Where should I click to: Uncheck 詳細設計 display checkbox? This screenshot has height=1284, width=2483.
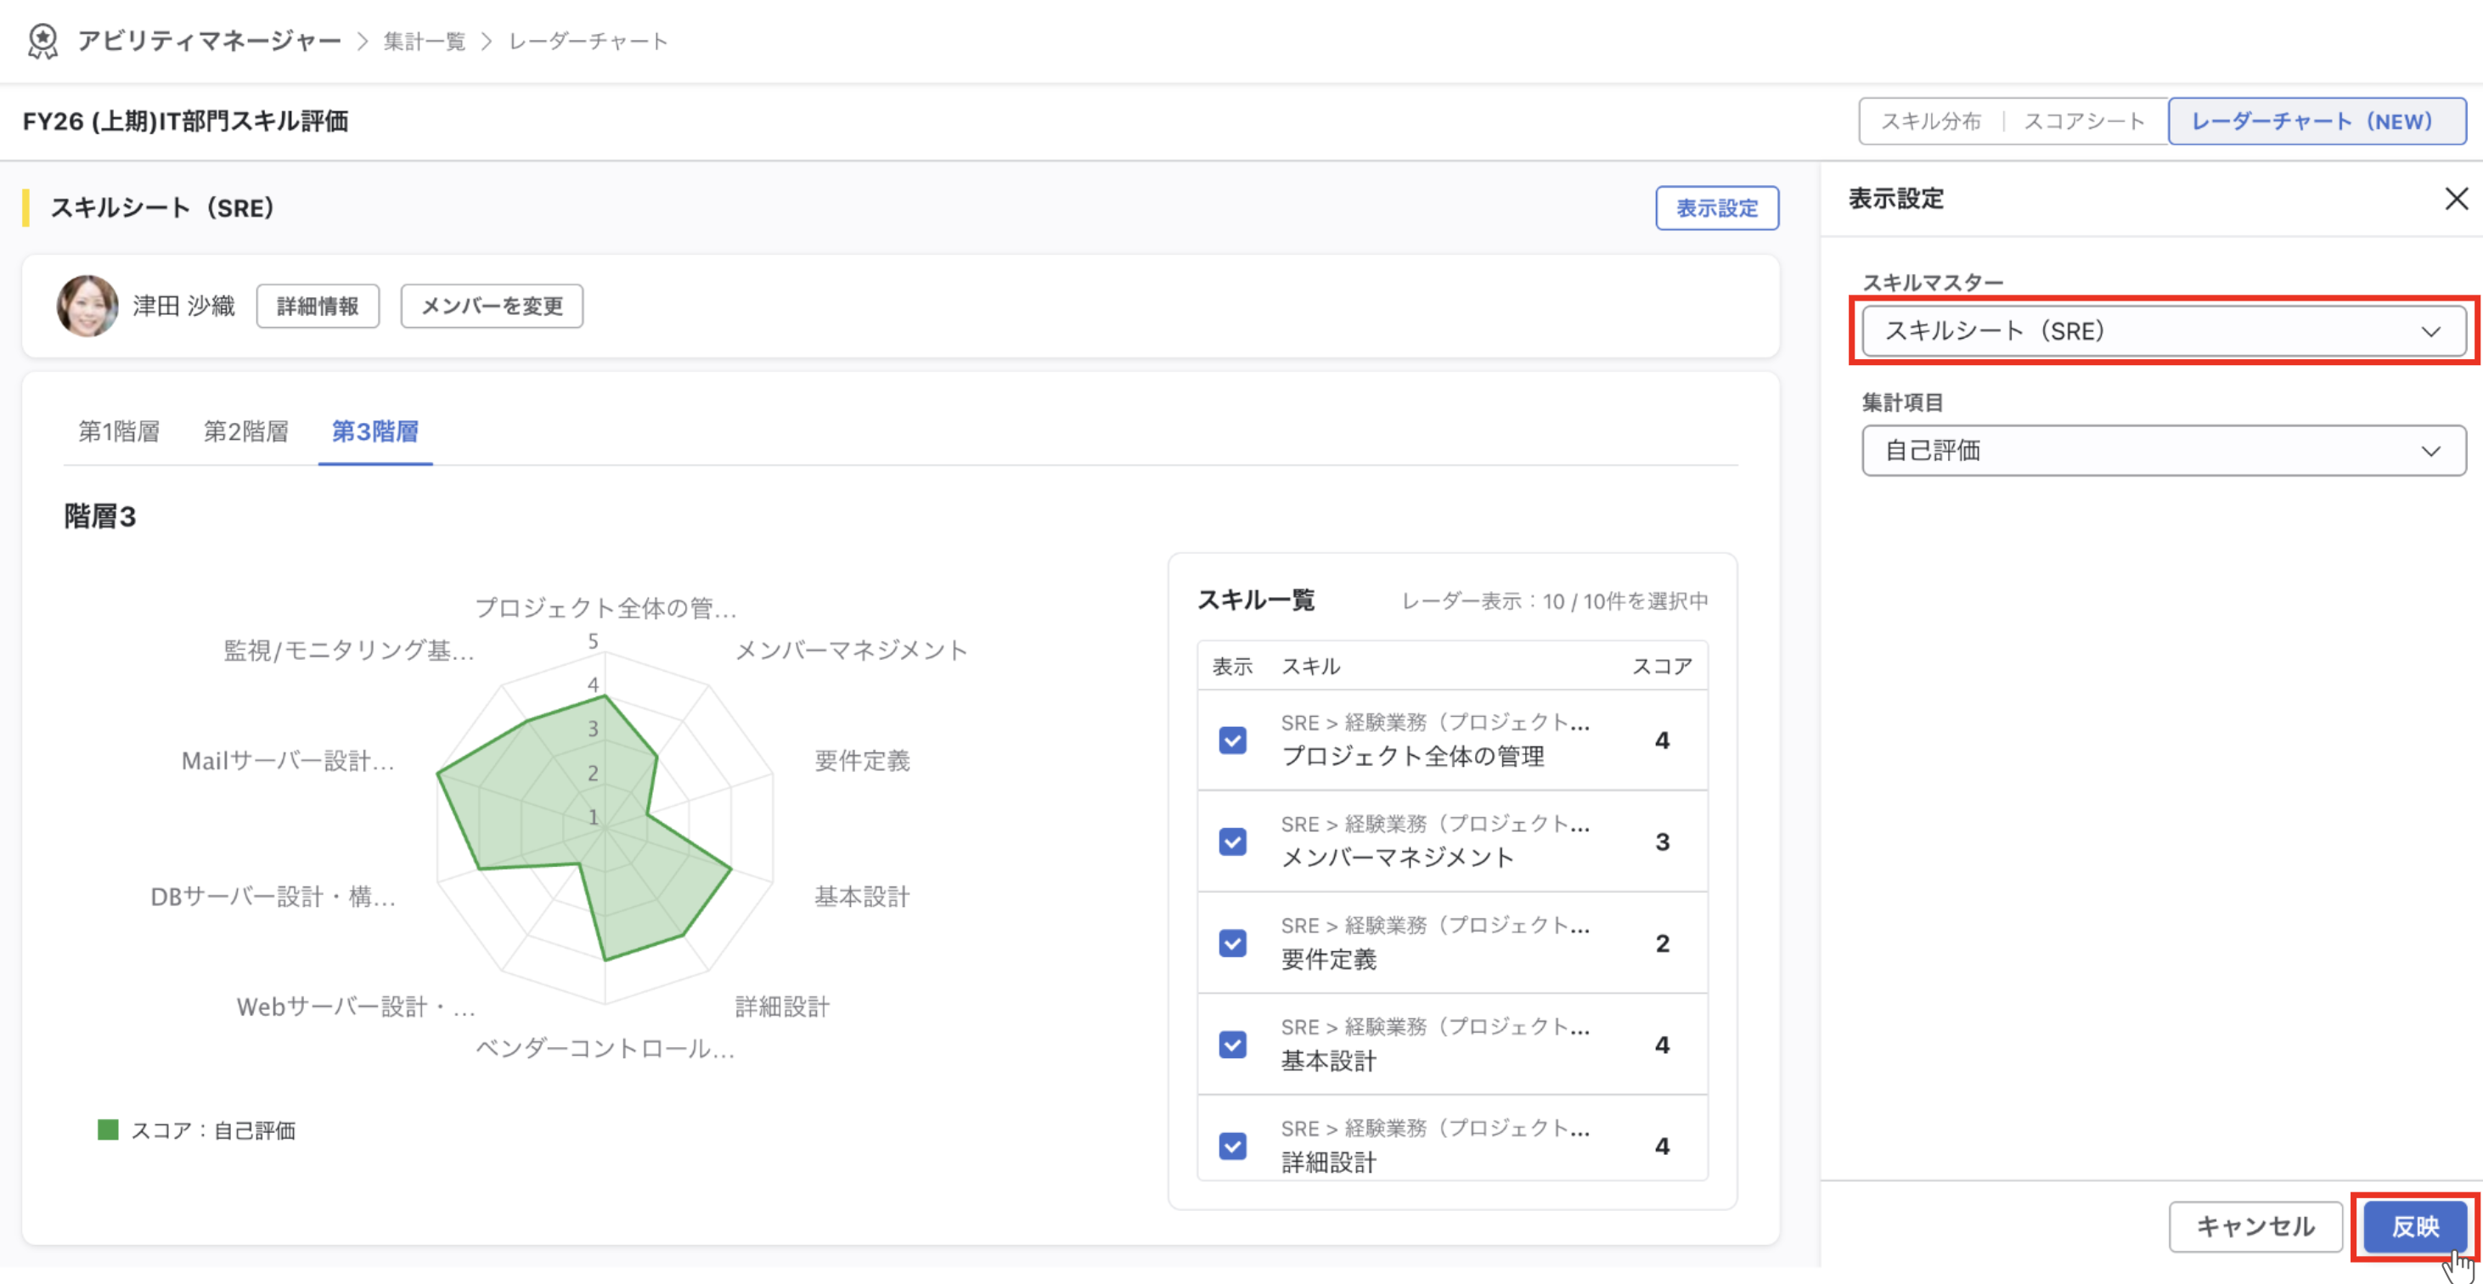pyautogui.click(x=1232, y=1146)
